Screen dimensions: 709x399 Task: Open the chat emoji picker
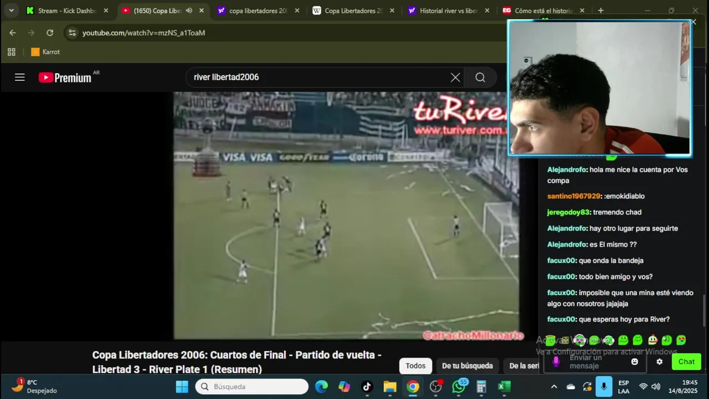[635, 362]
